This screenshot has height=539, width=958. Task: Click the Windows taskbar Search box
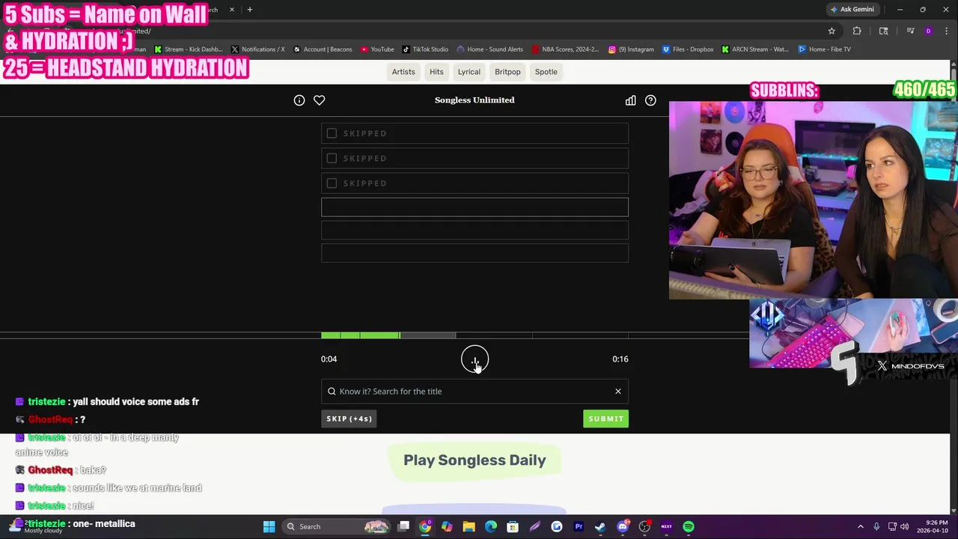[338, 527]
